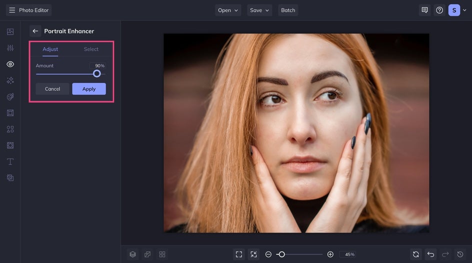Screen dimensions: 472x263
Task: Open the Graphics shapes sidebar icon
Action: click(x=10, y=129)
